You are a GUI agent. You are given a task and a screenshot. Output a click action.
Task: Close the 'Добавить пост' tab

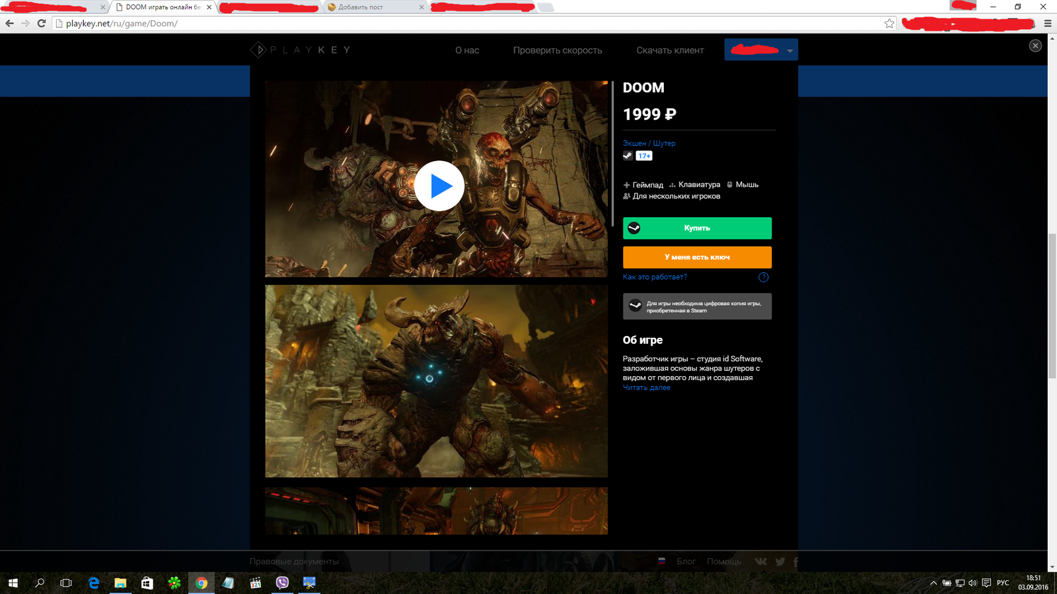(x=421, y=7)
